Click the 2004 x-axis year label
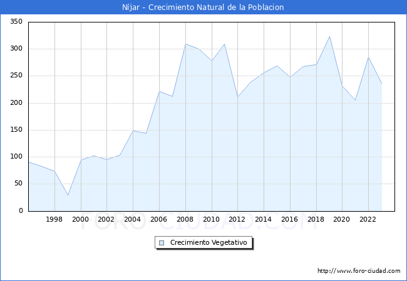 pos(133,219)
